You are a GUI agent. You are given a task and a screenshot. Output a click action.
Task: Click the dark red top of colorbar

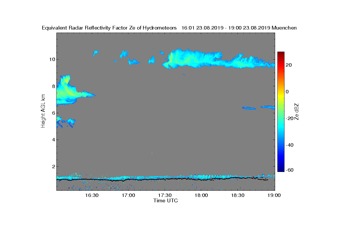coord(281,54)
